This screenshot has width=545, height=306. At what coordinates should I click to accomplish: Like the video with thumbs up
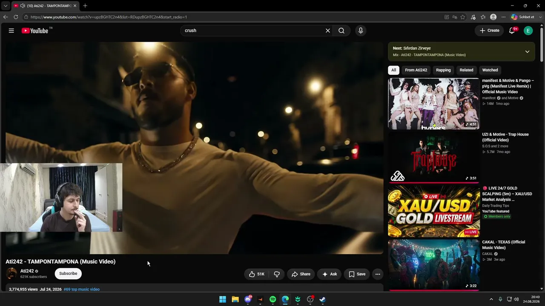(x=257, y=274)
